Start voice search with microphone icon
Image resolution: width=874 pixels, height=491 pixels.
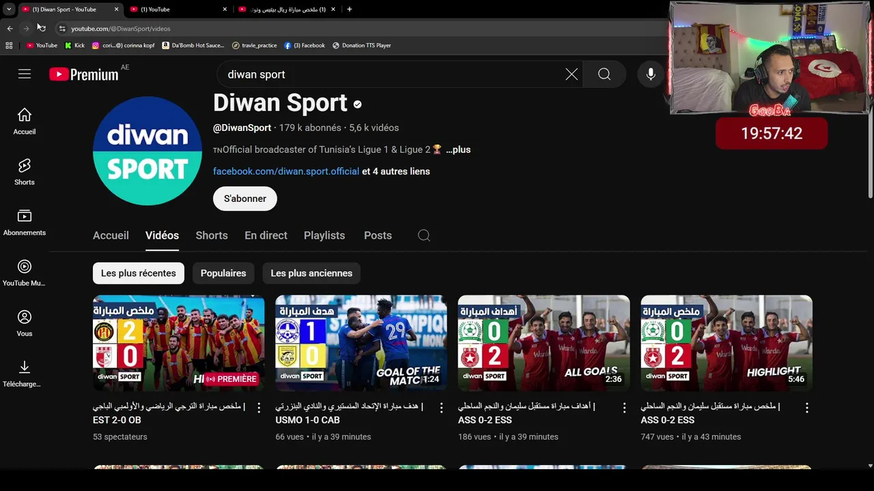(x=651, y=74)
